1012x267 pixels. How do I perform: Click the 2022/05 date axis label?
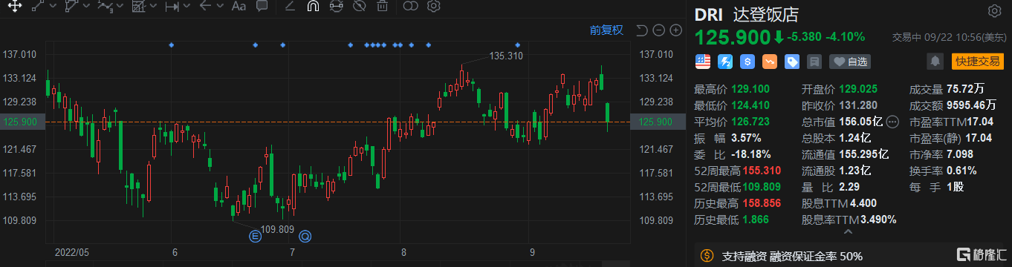coord(73,252)
